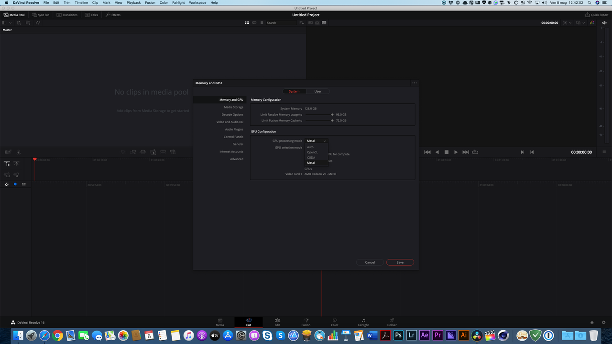This screenshot has height=344, width=612.
Task: Open the Timeline menu
Action: pos(81,2)
